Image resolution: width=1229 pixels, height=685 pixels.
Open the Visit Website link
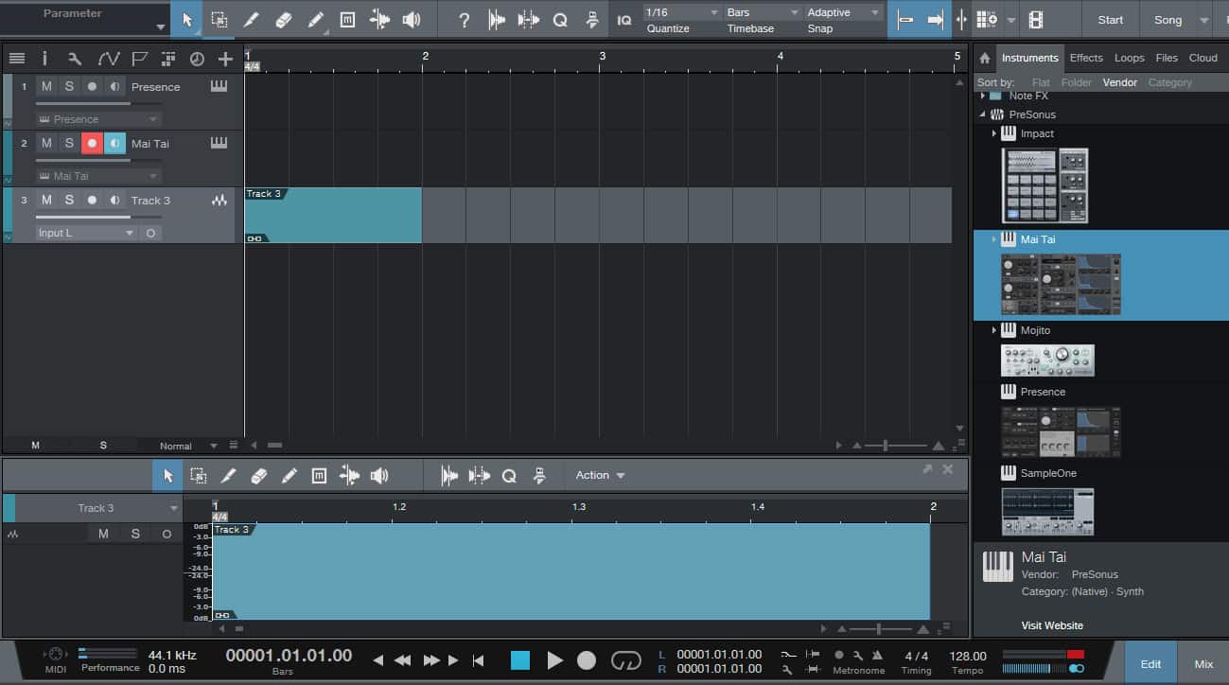(1052, 625)
